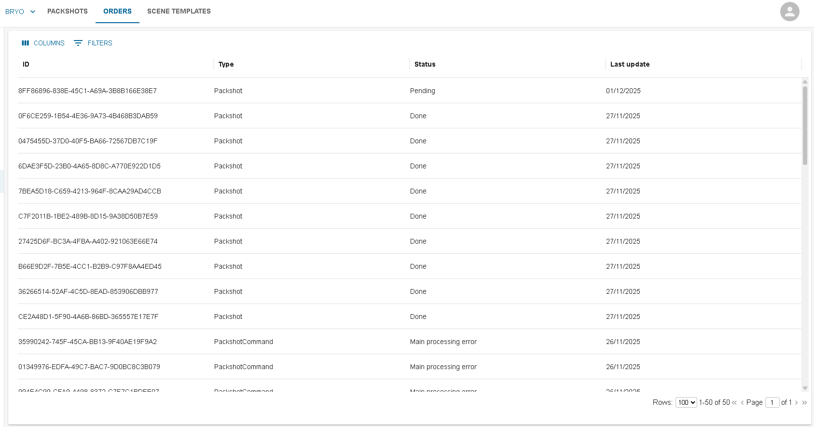814x427 pixels.
Task: Sort by the Status column header
Action: pyautogui.click(x=425, y=64)
